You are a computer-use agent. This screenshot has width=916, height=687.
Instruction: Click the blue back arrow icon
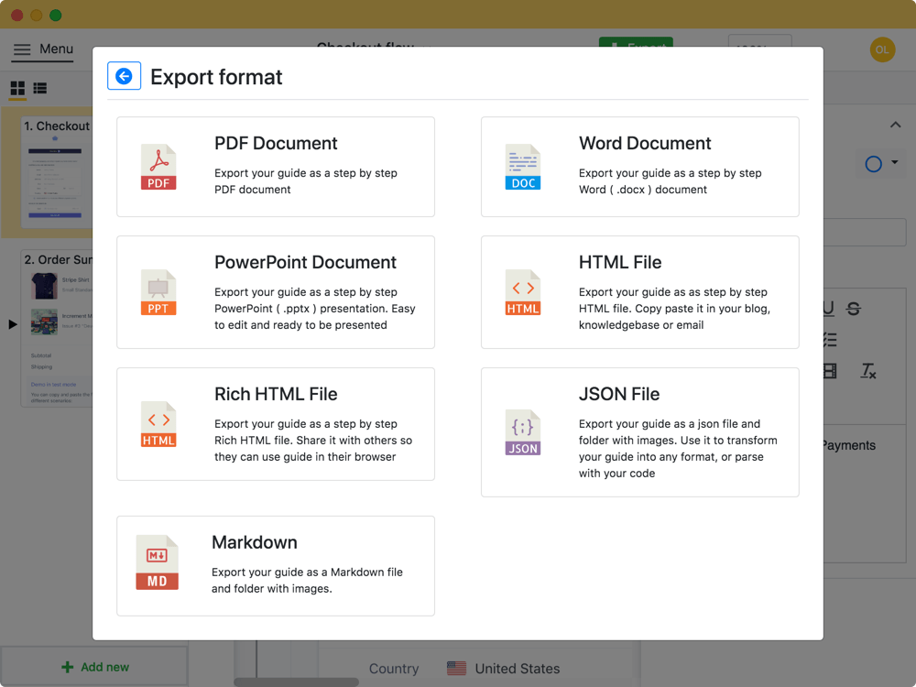[124, 76]
